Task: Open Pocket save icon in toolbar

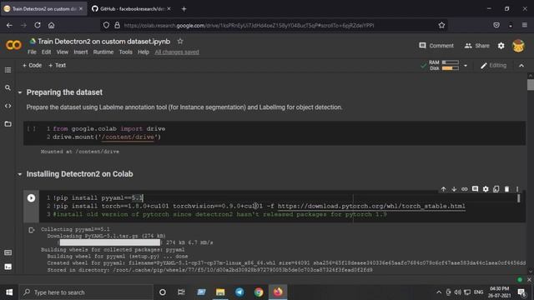Action: [496, 25]
